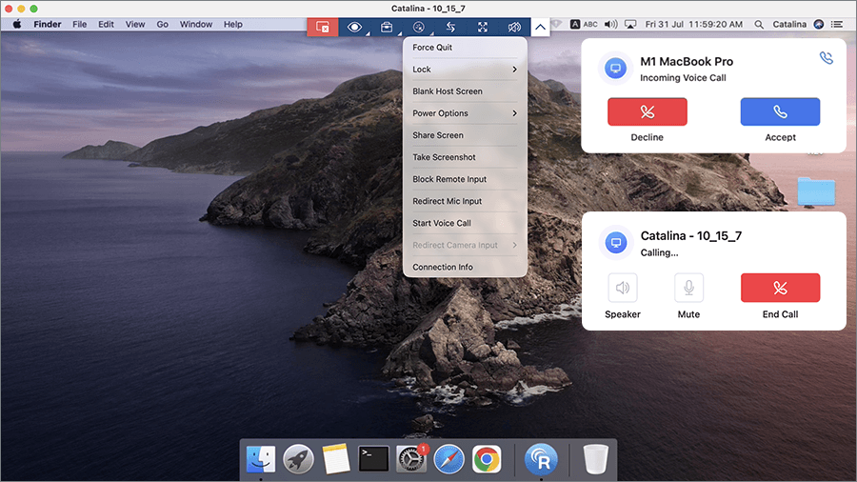The width and height of the screenshot is (857, 482).
Task: Open the Go menu
Action: 162,24
